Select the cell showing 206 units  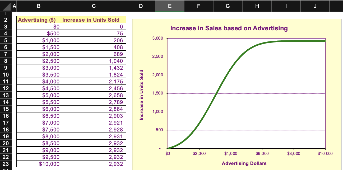click(x=94, y=40)
